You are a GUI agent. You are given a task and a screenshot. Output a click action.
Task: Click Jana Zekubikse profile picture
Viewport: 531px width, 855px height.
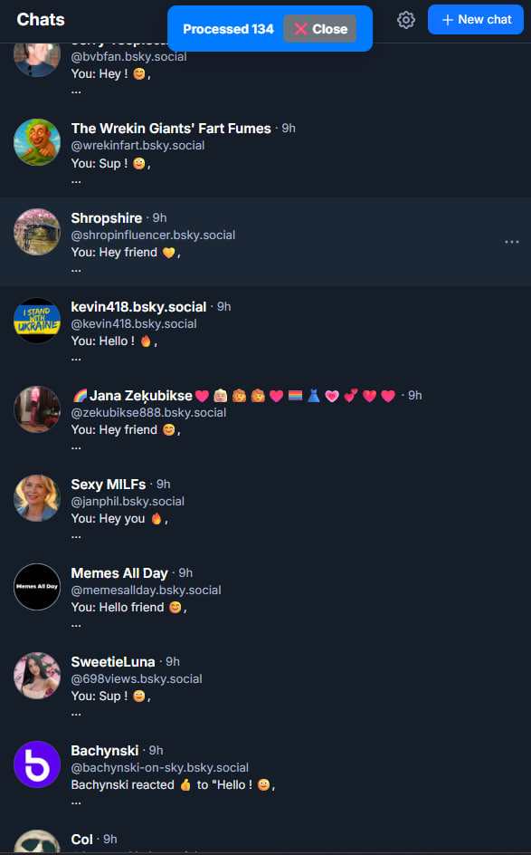(x=37, y=409)
